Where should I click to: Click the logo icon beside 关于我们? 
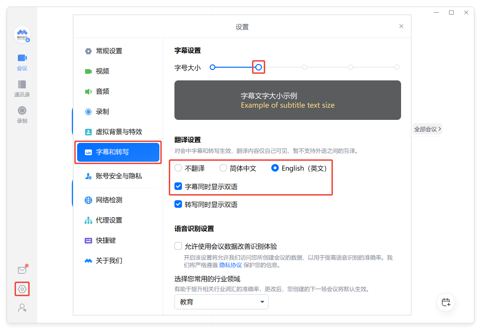click(88, 261)
